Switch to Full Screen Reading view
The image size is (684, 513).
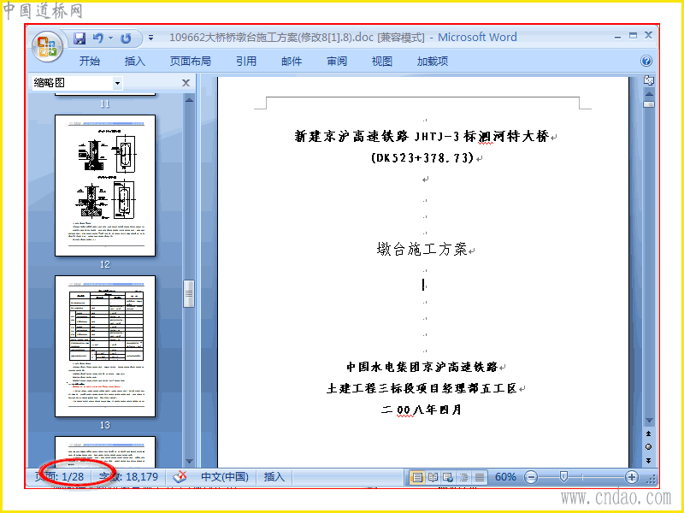click(x=433, y=477)
